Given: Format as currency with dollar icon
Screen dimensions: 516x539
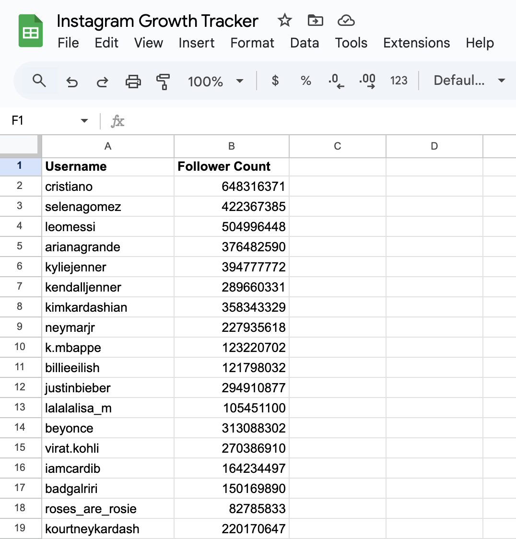Looking at the screenshot, I should 275,81.
